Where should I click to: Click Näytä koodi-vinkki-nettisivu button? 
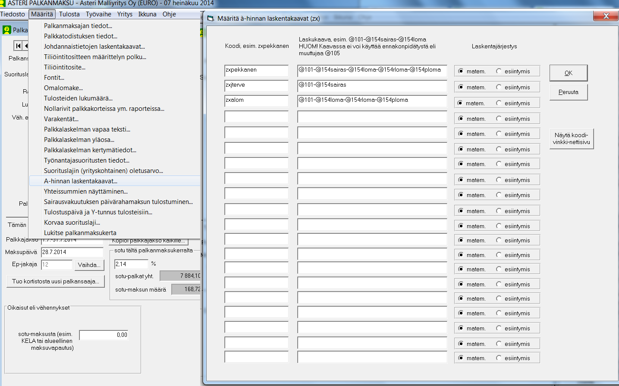[x=572, y=138]
